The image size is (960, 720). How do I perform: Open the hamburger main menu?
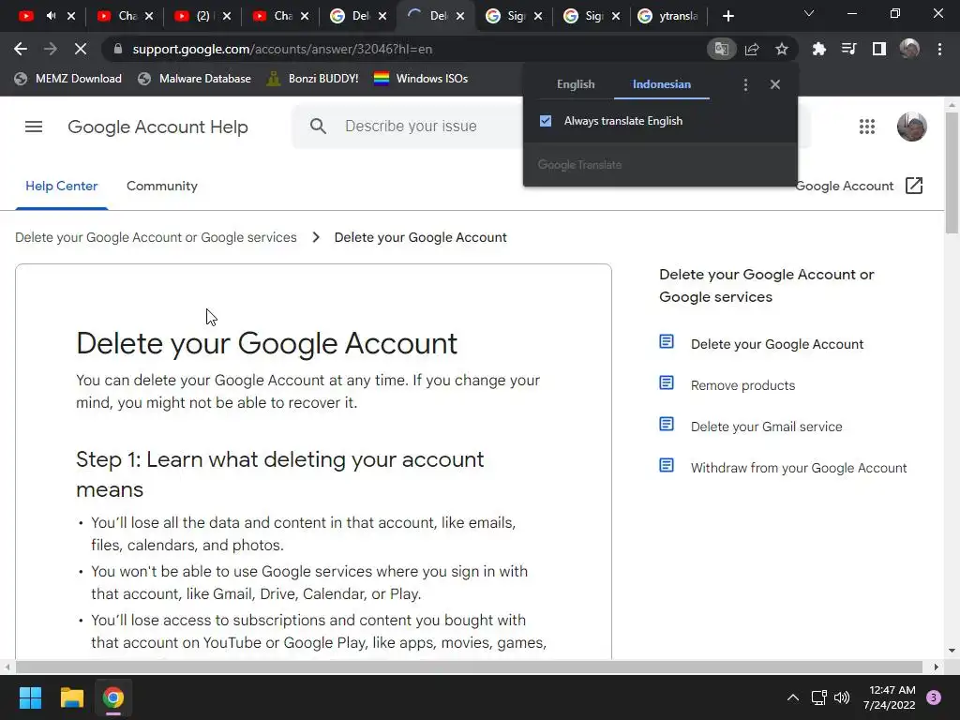click(34, 127)
